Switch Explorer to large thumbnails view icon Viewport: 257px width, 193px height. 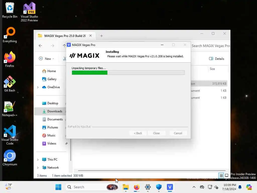pos(227,175)
